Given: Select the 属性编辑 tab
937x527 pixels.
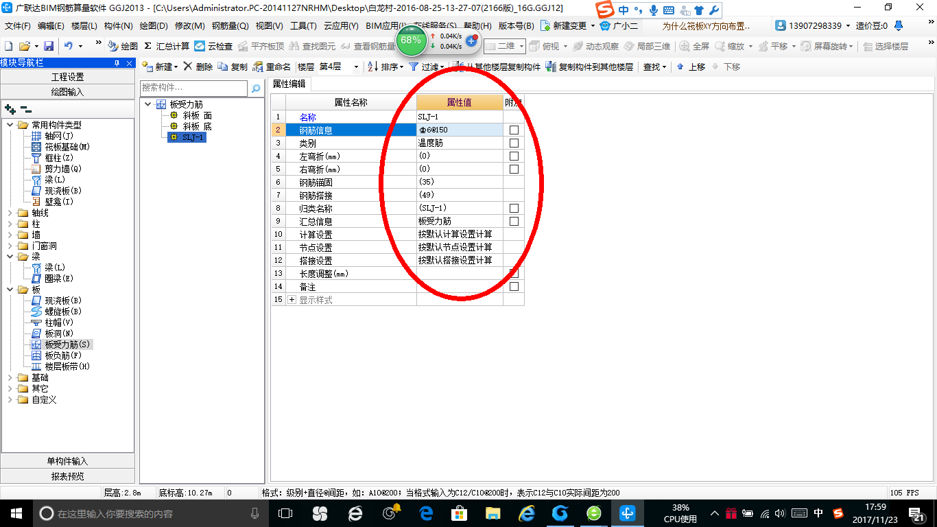Looking at the screenshot, I should coord(289,84).
